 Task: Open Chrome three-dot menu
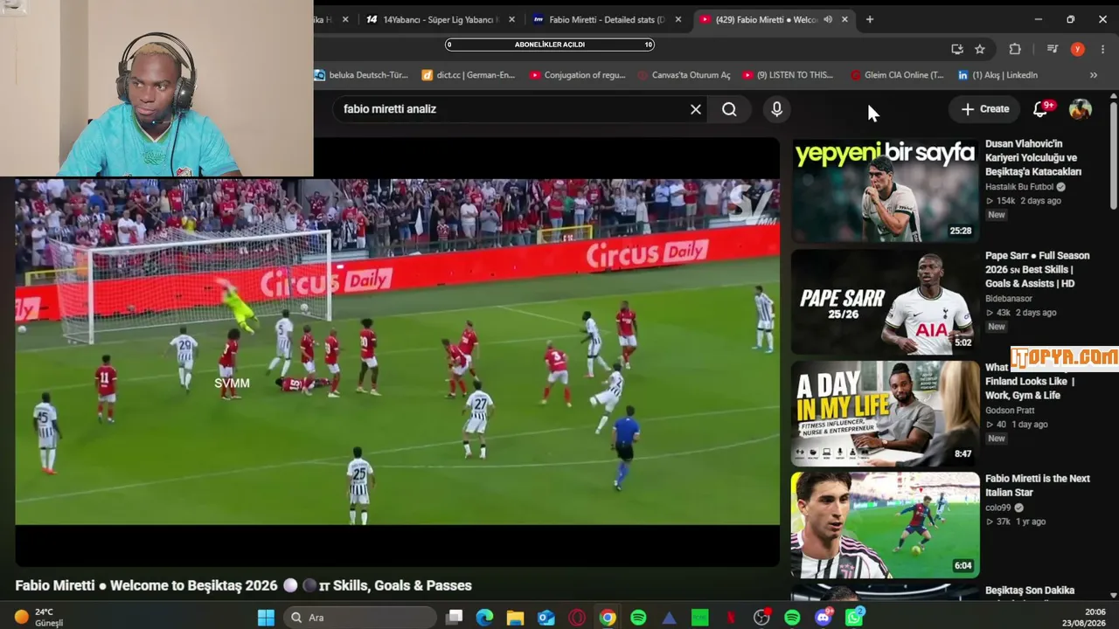click(x=1103, y=49)
